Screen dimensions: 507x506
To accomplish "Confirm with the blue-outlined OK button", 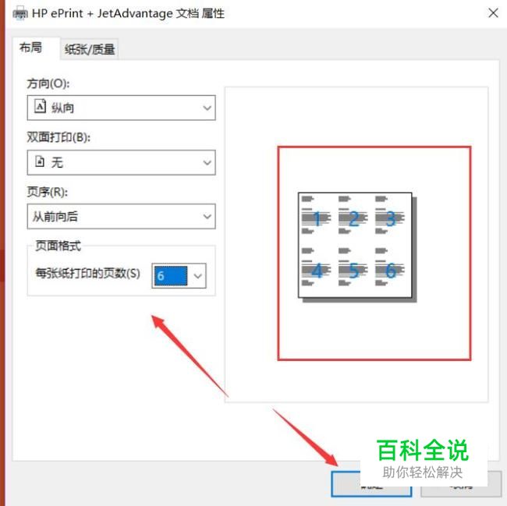I will [x=370, y=483].
